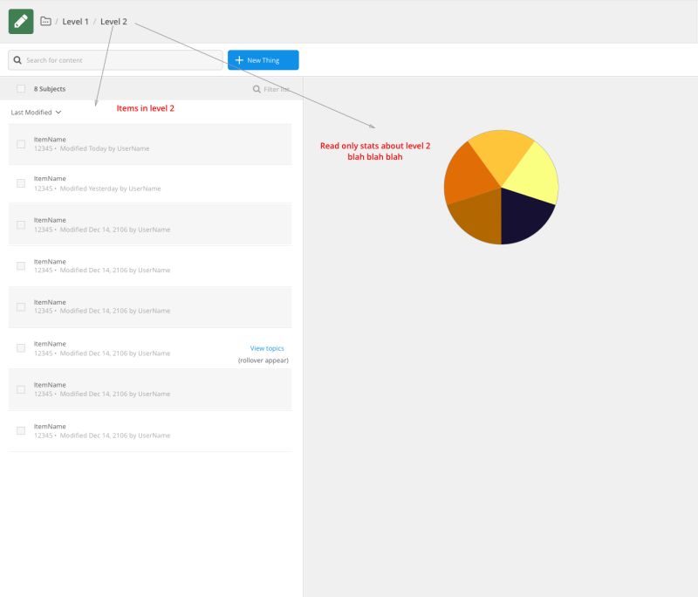Image resolution: width=698 pixels, height=597 pixels.
Task: Click the Search for content input field
Action: point(113,59)
